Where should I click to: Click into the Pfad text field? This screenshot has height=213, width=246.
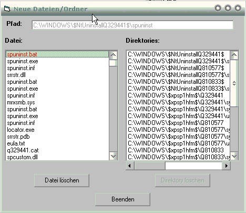click(x=132, y=25)
